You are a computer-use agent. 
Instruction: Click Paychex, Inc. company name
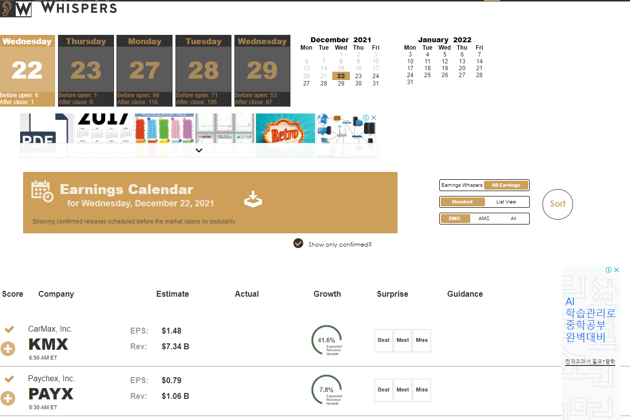coord(52,379)
